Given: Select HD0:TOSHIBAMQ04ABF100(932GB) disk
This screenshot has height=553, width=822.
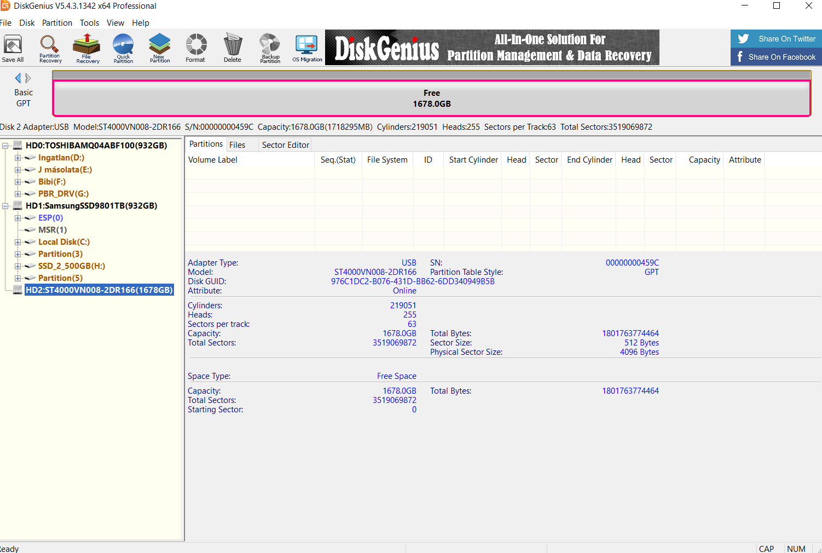Looking at the screenshot, I should click(x=96, y=146).
